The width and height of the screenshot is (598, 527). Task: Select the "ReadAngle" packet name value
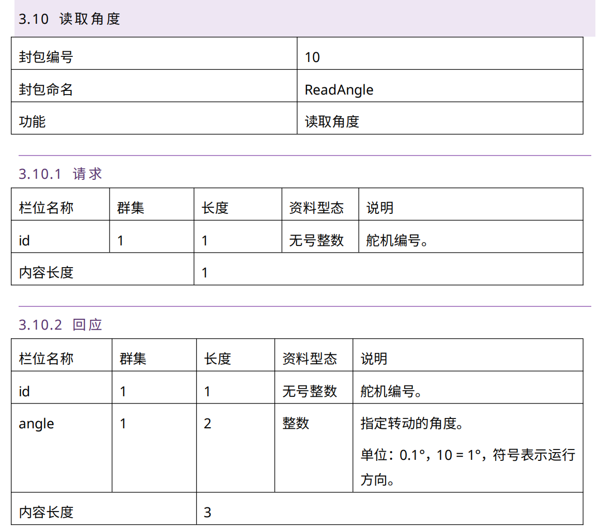tap(339, 90)
